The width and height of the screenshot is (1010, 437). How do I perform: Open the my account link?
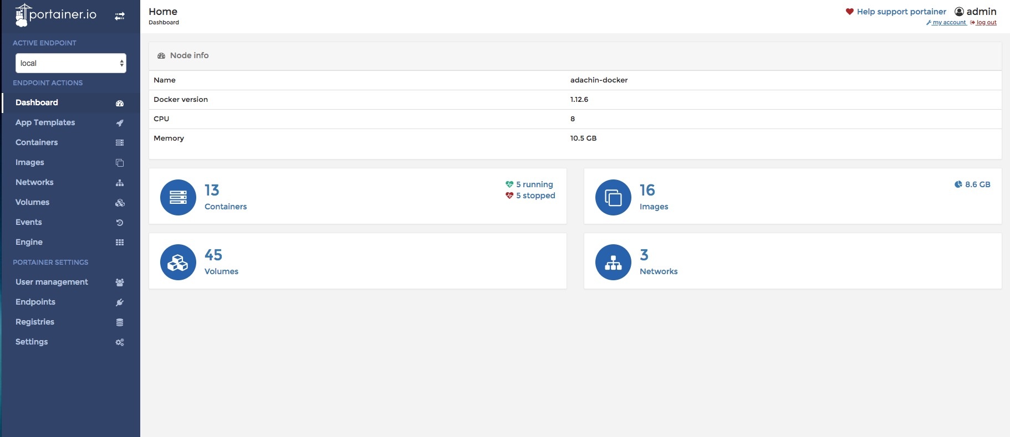948,23
